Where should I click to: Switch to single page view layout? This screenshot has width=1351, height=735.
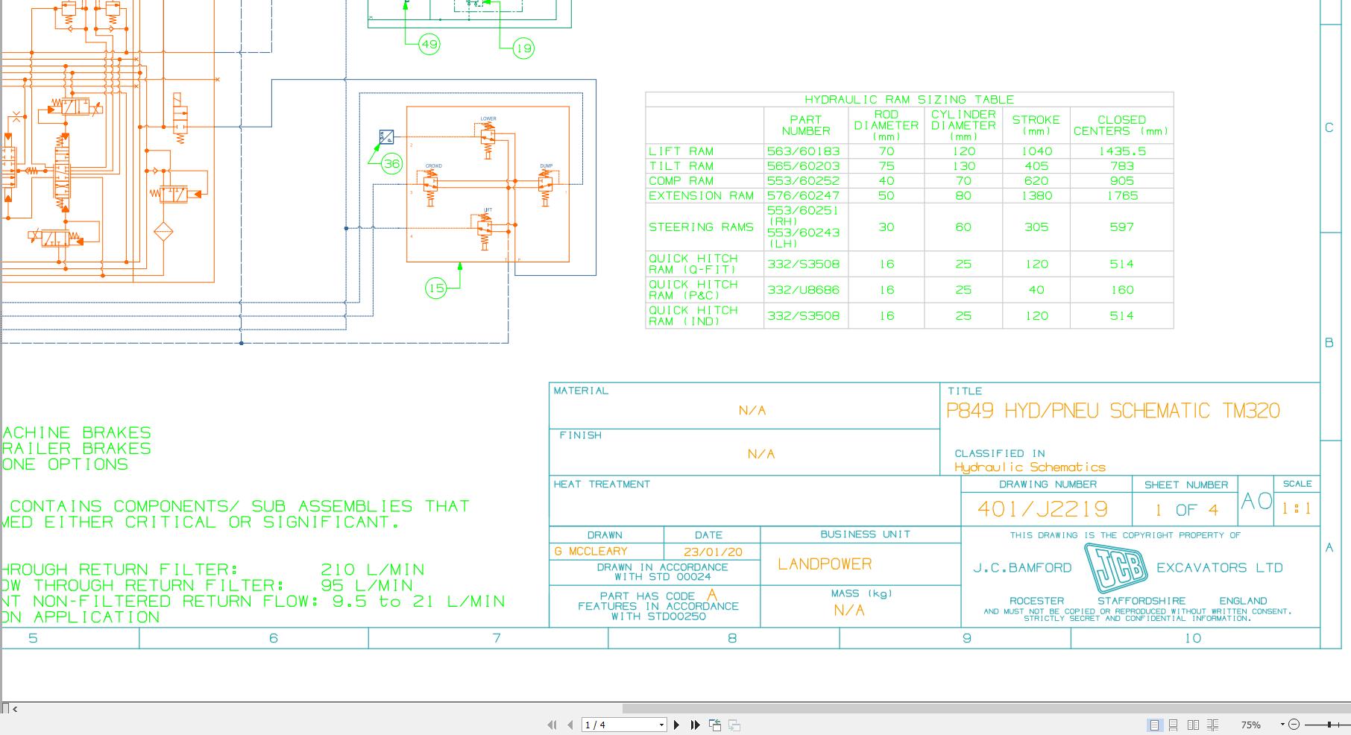point(1154,725)
